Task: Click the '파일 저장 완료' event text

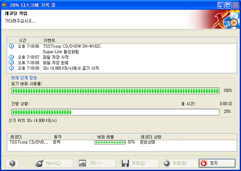Action: (56, 63)
